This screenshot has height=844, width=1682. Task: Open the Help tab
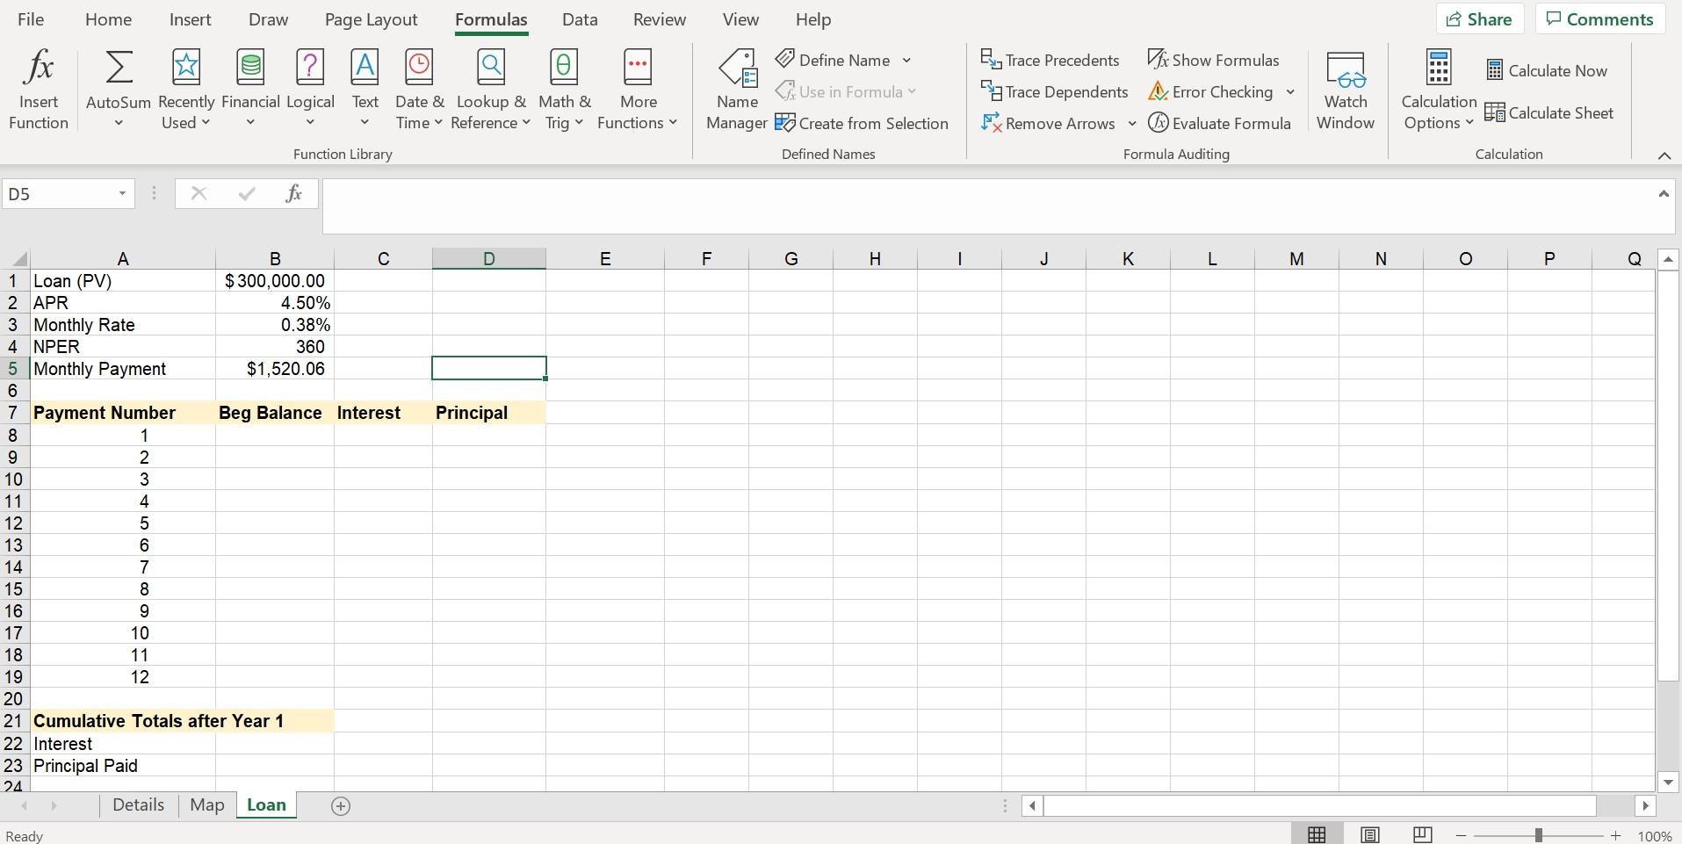click(x=813, y=19)
